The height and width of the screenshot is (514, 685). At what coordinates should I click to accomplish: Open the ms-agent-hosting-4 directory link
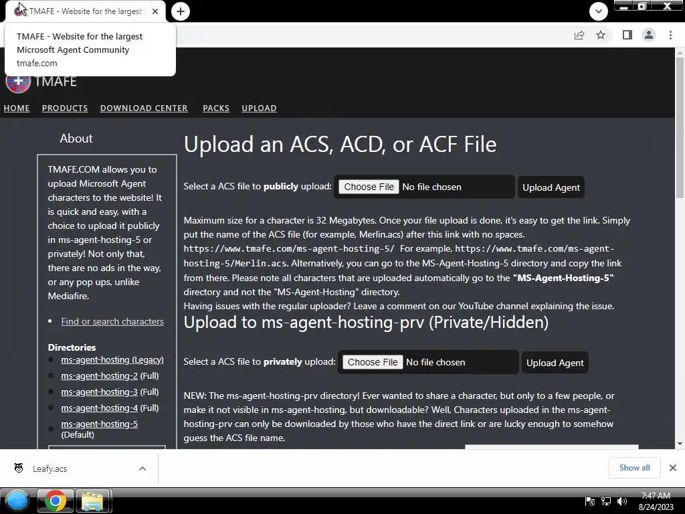[x=99, y=408]
